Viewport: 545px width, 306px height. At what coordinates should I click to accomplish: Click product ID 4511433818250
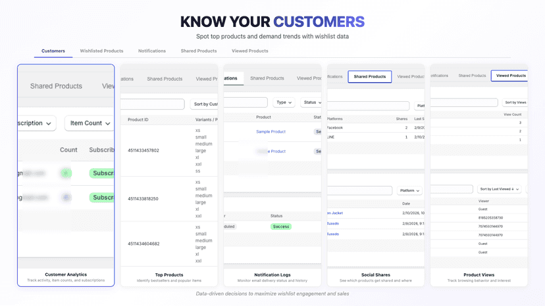(x=143, y=199)
